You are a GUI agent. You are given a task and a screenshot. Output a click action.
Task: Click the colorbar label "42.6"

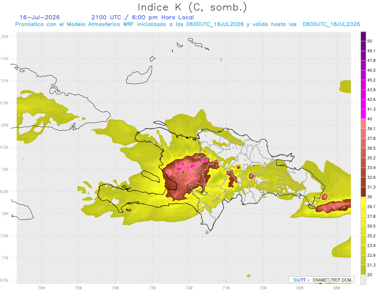click(371, 100)
